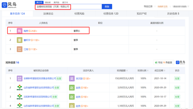Click the 150,000万元人民币 investment amount
Image resolution: width=193 pixels, height=109 pixels.
coord(124,78)
